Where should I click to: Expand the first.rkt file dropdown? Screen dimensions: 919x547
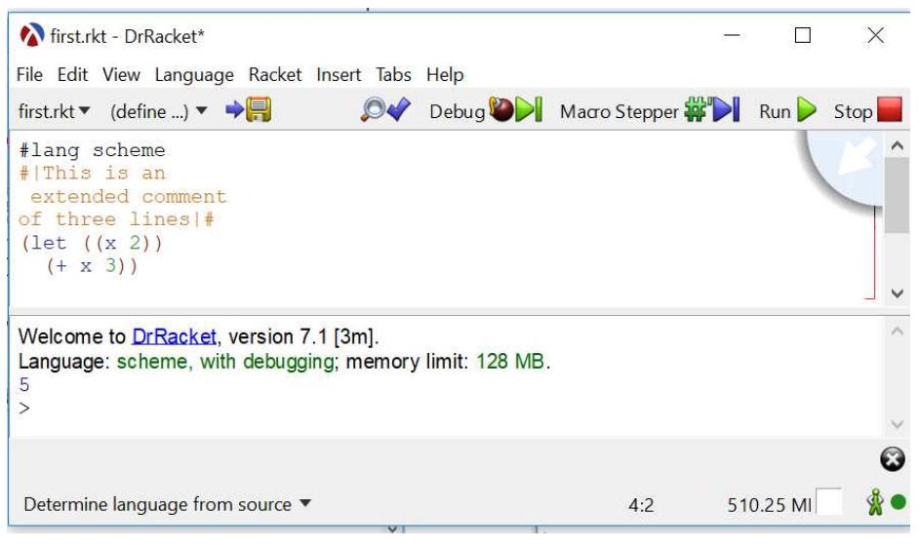54,112
